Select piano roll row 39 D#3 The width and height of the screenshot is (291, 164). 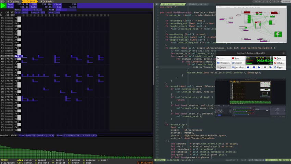11,89
